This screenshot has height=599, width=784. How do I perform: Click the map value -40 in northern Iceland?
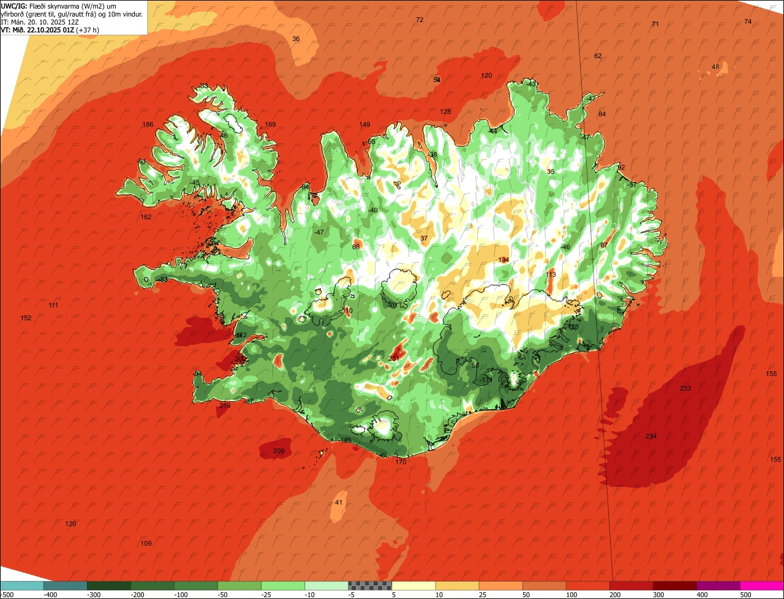click(x=372, y=211)
